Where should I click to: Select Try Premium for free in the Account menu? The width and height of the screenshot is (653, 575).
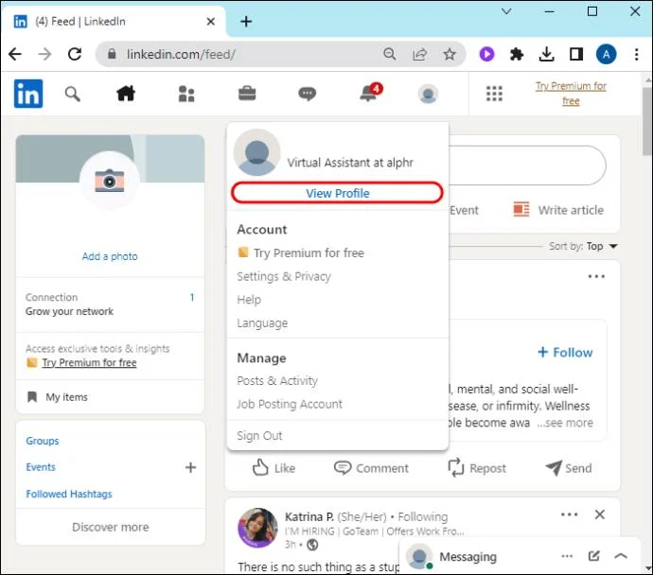309,253
